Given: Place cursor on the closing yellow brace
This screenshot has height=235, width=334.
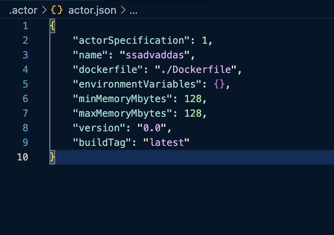Looking at the screenshot, I should tap(52, 157).
